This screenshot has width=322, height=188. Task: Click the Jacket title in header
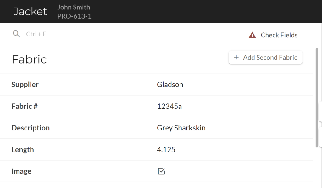point(30,11)
